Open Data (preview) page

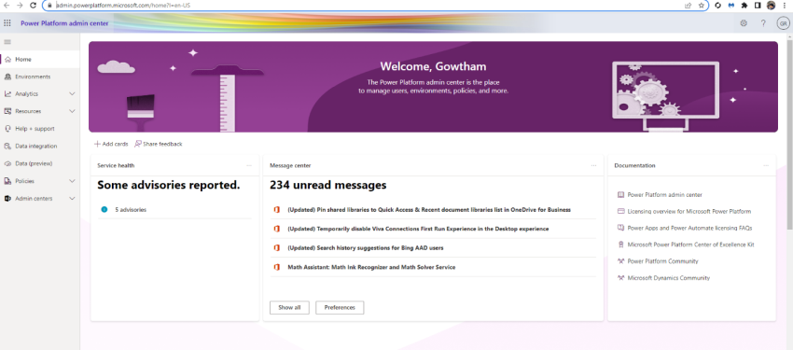(x=40, y=164)
